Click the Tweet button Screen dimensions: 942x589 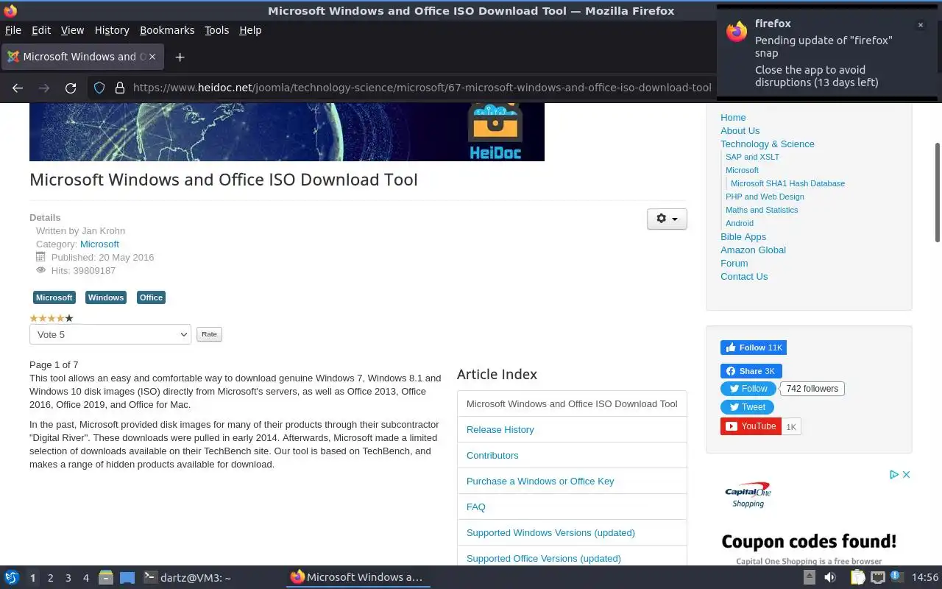click(x=746, y=407)
